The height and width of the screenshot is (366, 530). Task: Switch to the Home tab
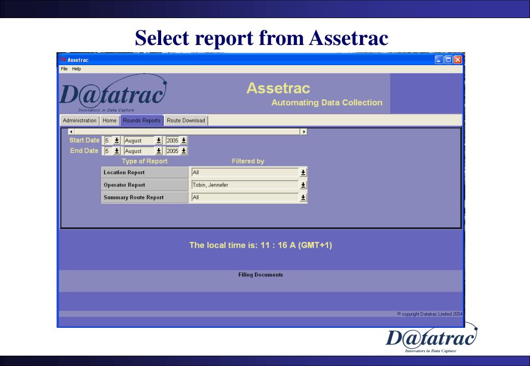pos(109,120)
